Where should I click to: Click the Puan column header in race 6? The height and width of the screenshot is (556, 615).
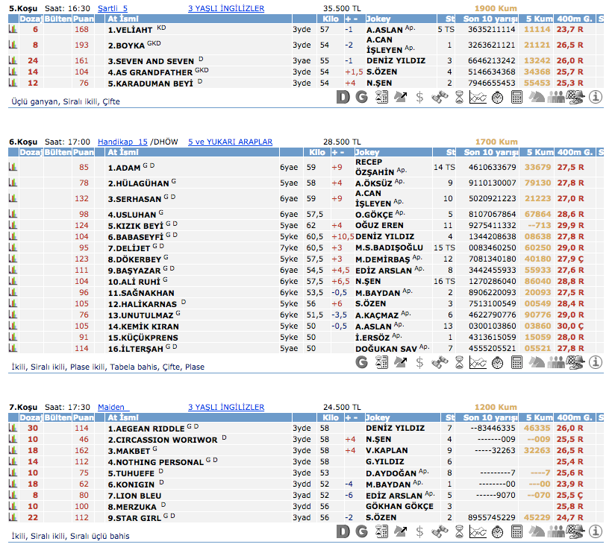(84, 152)
